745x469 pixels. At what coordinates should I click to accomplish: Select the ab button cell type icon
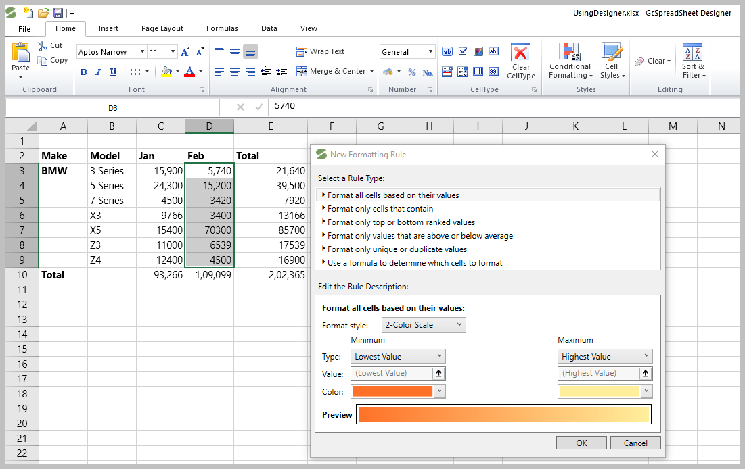click(447, 51)
